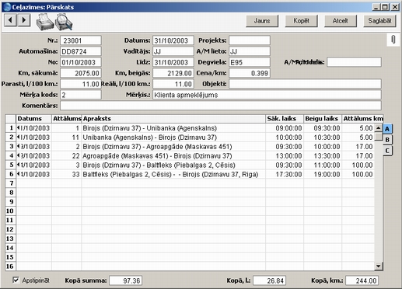The image size is (402, 289).
Task: Select row 4 Agroapgāde - Birojs description
Action: tap(173, 156)
